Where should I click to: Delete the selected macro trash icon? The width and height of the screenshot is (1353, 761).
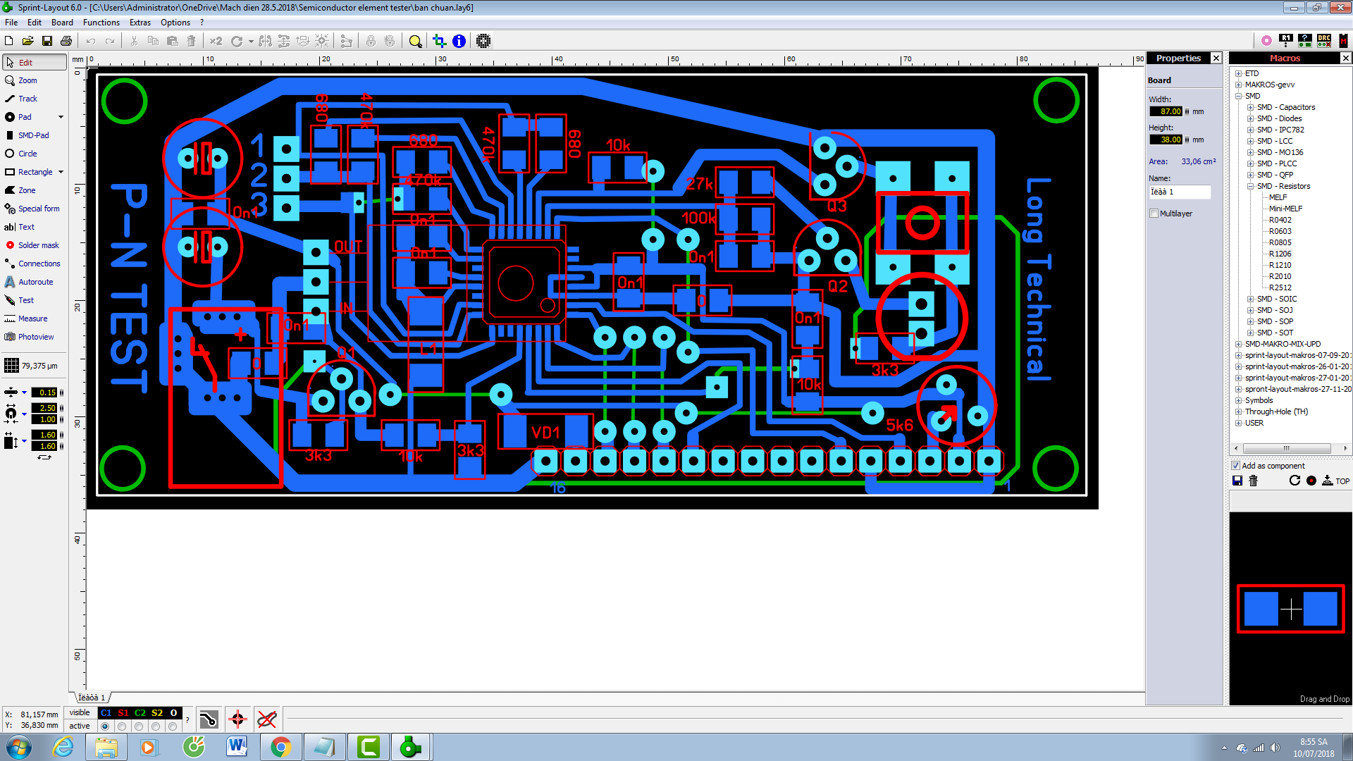[1253, 481]
